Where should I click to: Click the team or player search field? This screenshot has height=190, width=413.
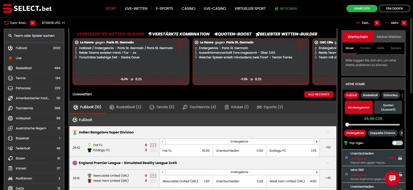pyautogui.click(x=34, y=36)
